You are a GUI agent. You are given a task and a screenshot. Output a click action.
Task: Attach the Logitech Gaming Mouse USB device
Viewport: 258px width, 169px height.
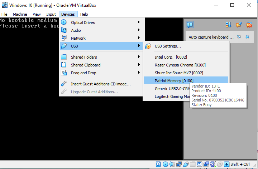[167, 96]
